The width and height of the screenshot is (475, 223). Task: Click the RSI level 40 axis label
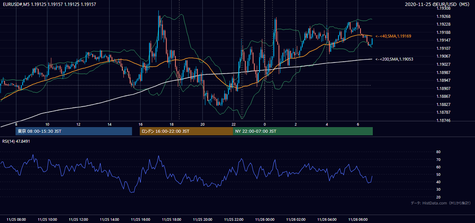[438, 182]
